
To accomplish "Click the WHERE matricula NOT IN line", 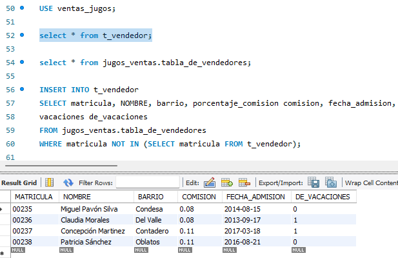I will tap(170, 144).
